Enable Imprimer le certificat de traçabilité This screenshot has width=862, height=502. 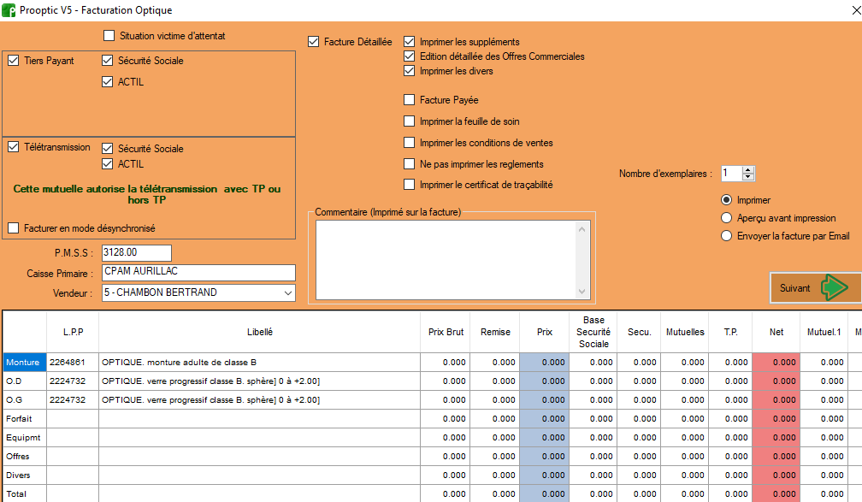tap(409, 185)
